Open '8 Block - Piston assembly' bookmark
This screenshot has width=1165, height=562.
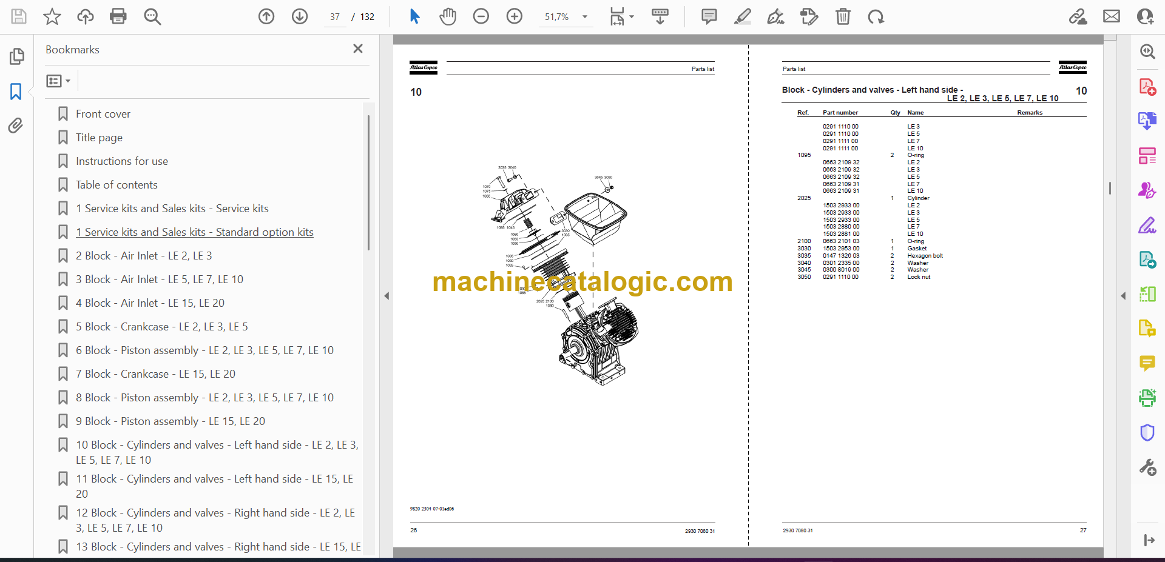pyautogui.click(x=205, y=398)
